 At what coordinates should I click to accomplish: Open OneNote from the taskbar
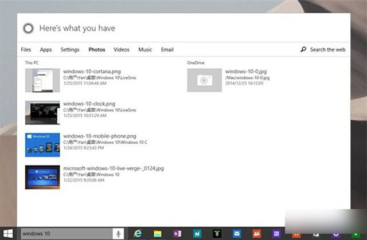(x=177, y=233)
